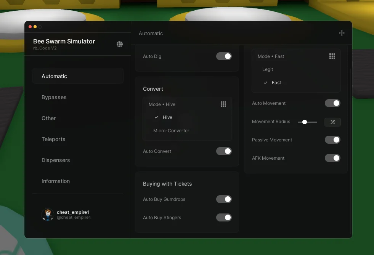Disable the Auto Convert switch
Image resolution: width=374 pixels, height=255 pixels.
(224, 151)
